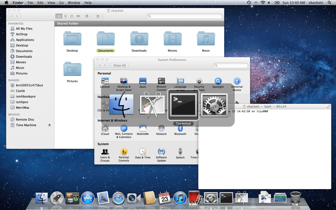Select Applications in Finder sidebar
Image resolution: width=336 pixels, height=210 pixels.
pyautogui.click(x=25, y=40)
